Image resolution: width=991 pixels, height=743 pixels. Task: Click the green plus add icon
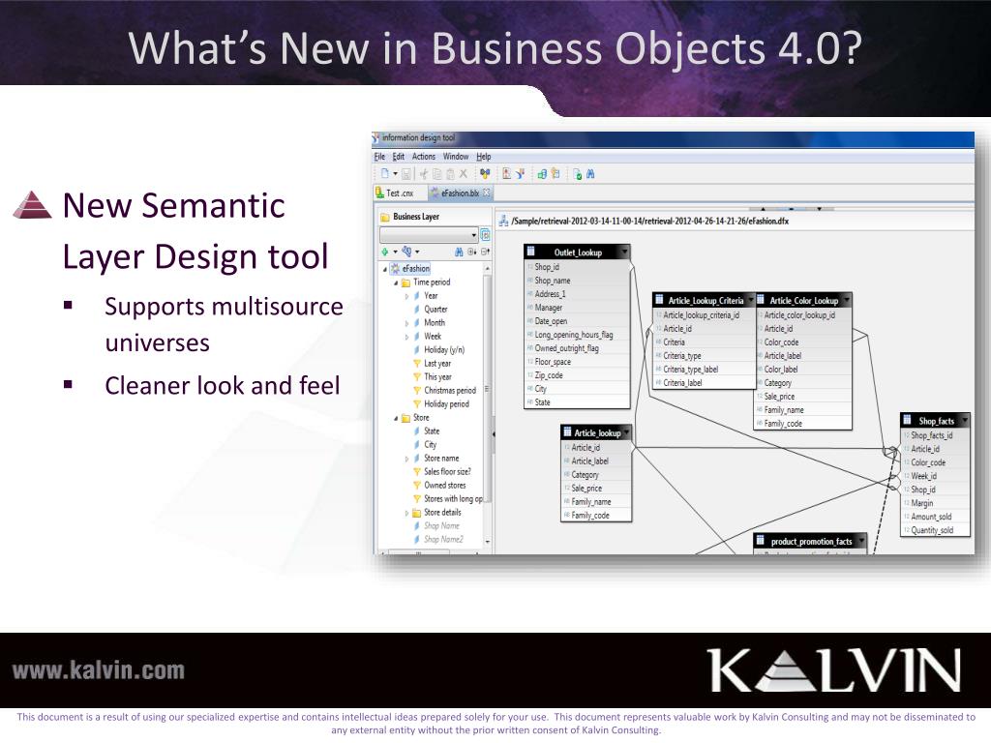(x=385, y=252)
